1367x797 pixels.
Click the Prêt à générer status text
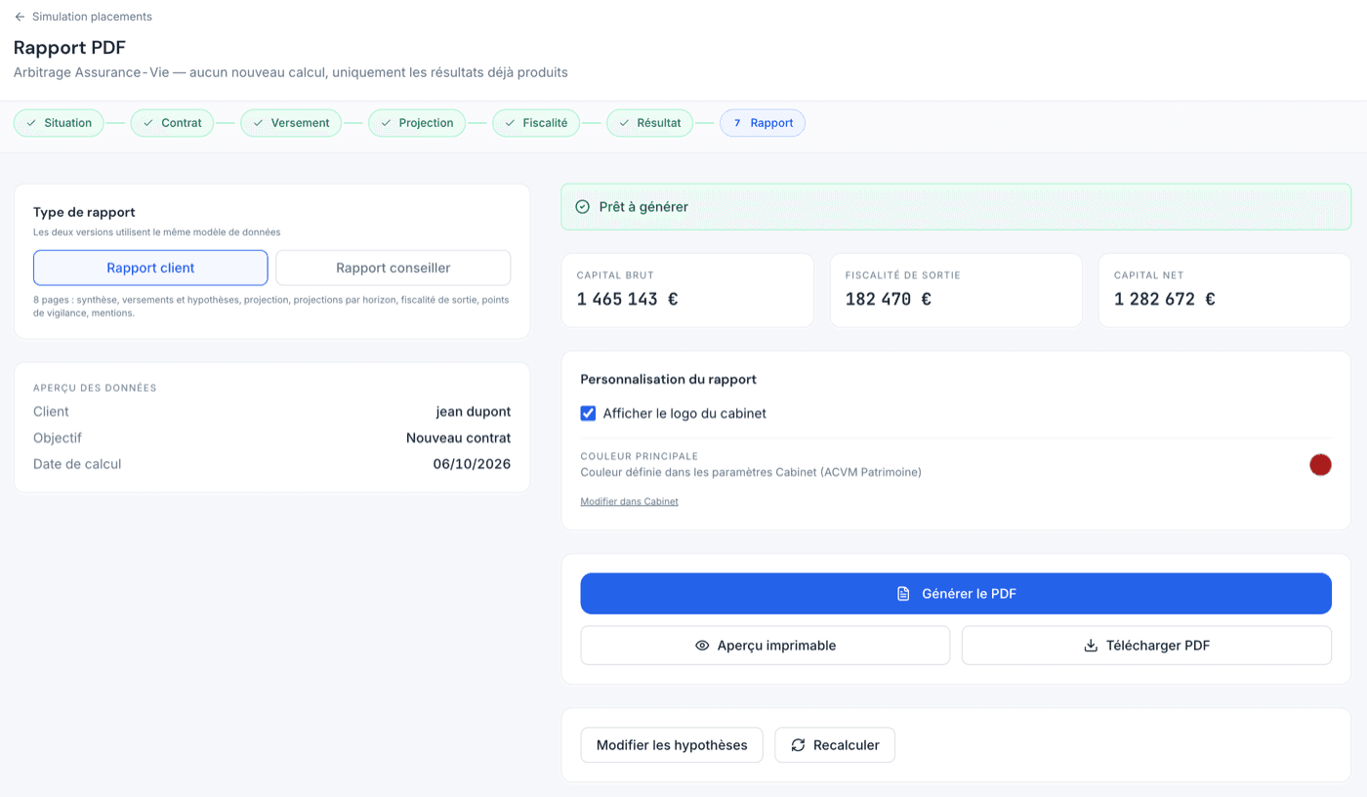643,207
